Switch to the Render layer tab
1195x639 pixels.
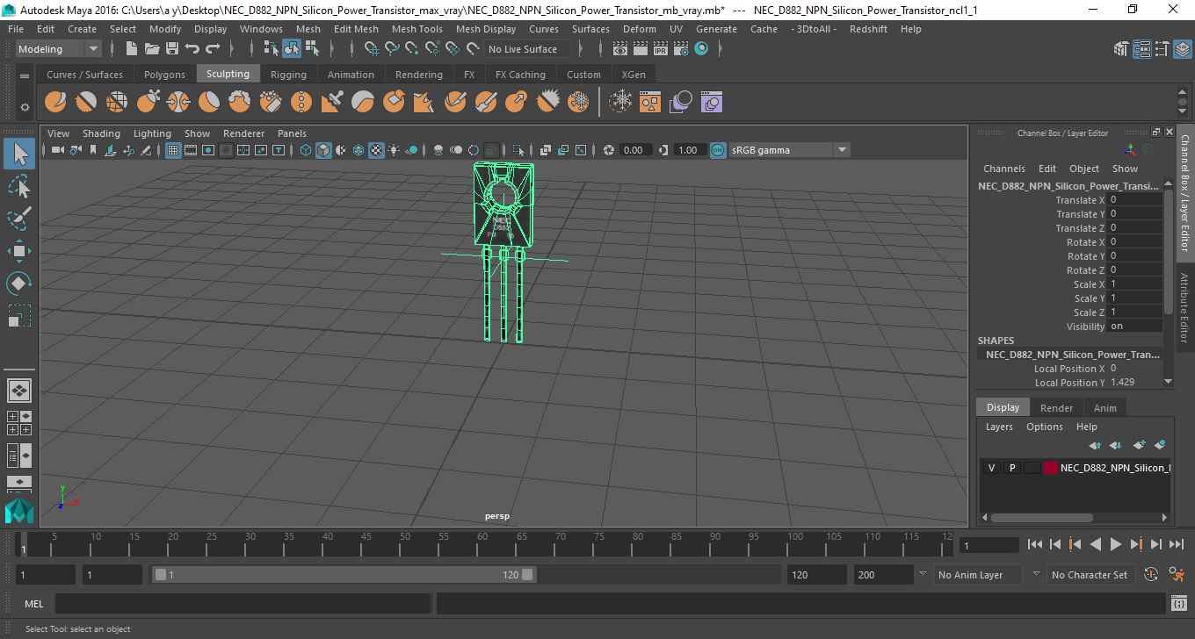click(1056, 408)
